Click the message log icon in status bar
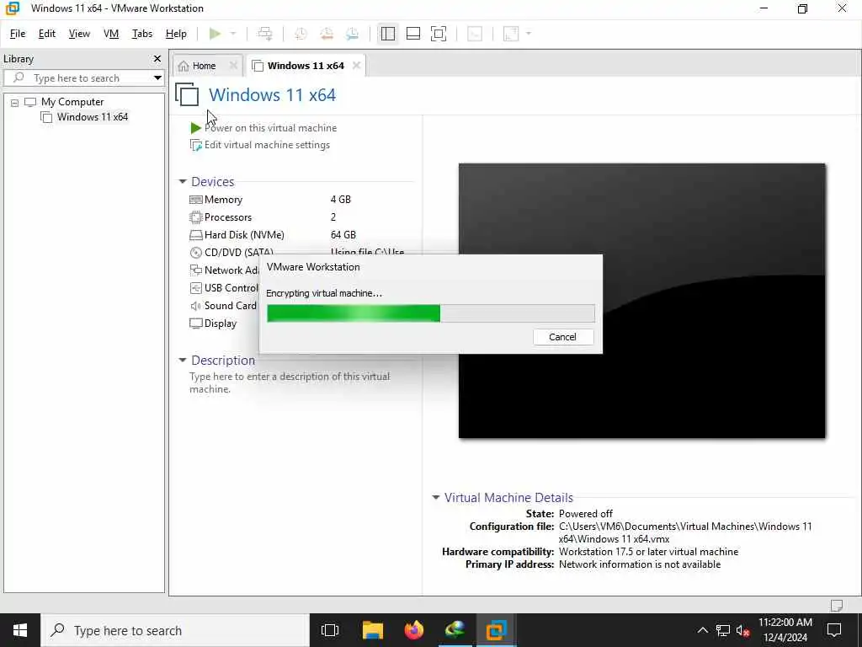862x647 pixels. coord(836,605)
